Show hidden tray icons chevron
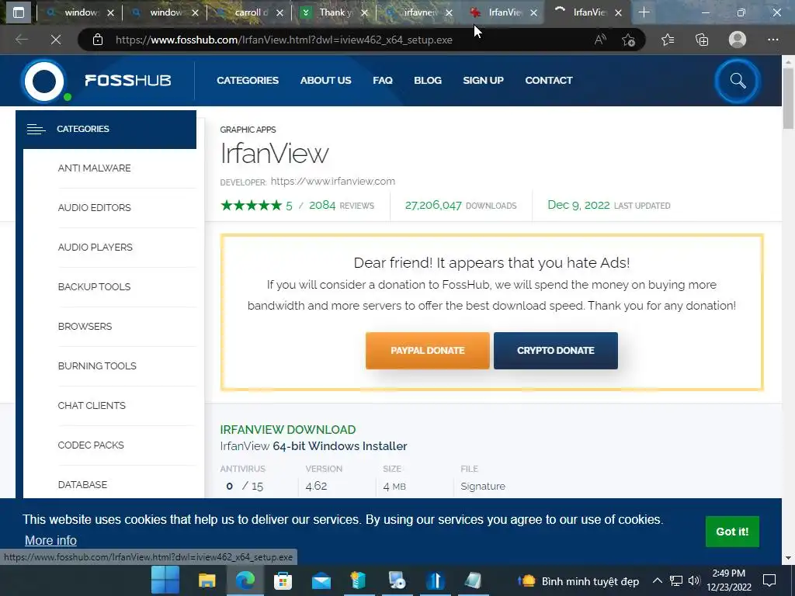Viewport: 795px width, 596px height. [657, 580]
